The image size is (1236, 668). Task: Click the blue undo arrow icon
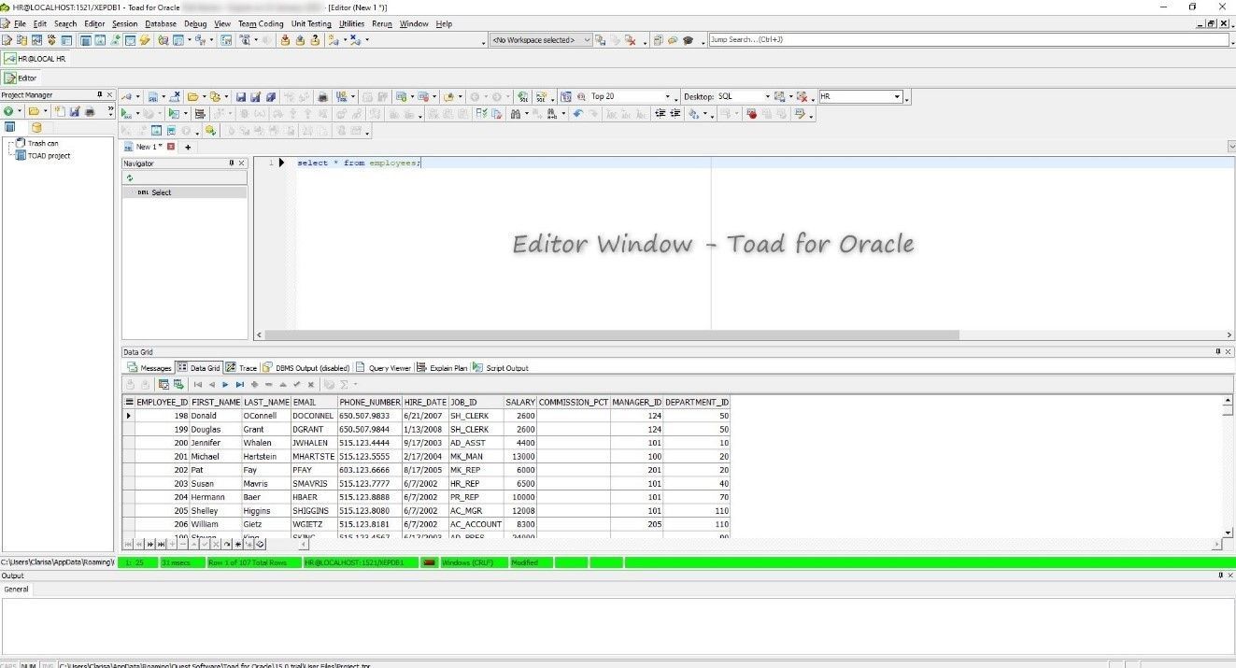tap(577, 114)
